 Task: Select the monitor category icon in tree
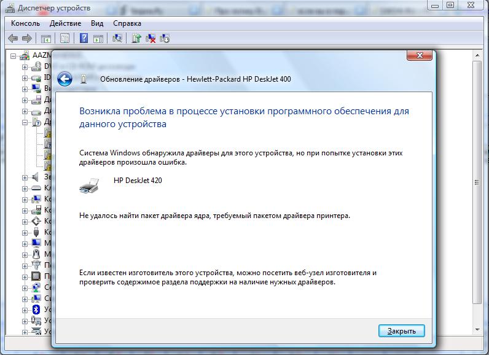click(x=36, y=243)
